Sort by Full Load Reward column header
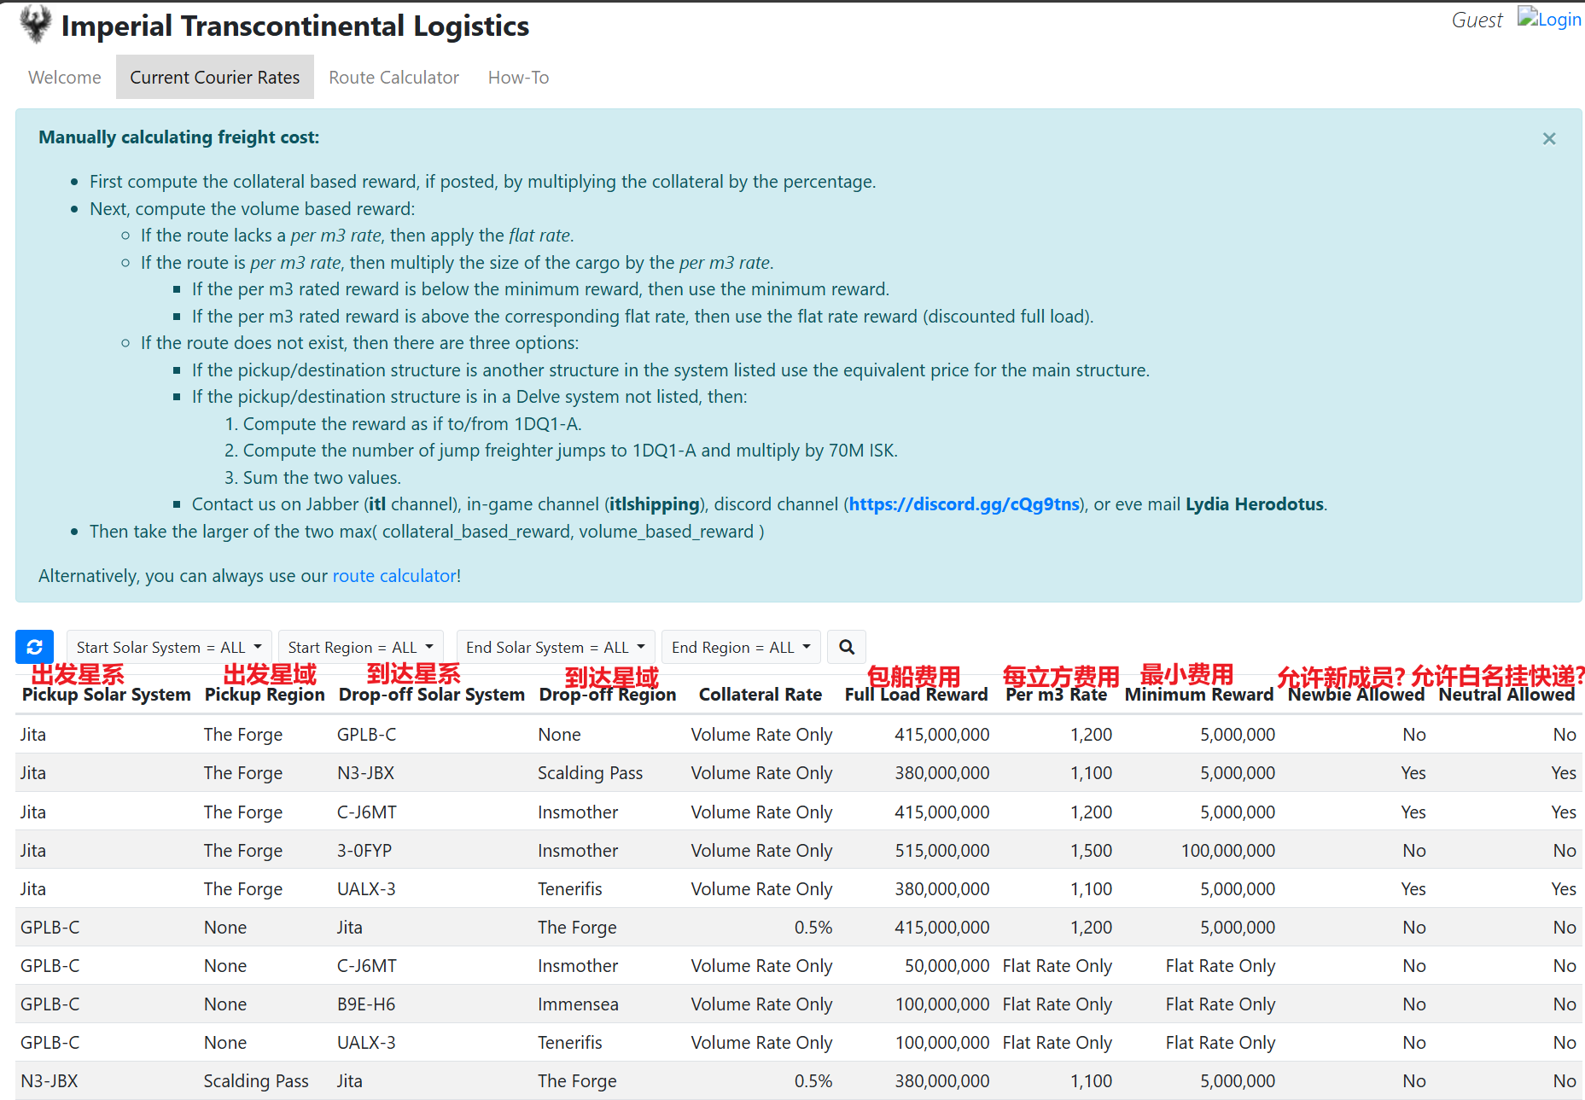This screenshot has width=1585, height=1100. click(916, 695)
